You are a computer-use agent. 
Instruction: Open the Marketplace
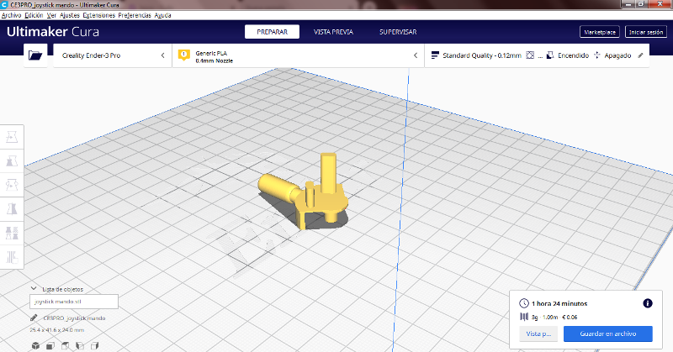click(600, 32)
